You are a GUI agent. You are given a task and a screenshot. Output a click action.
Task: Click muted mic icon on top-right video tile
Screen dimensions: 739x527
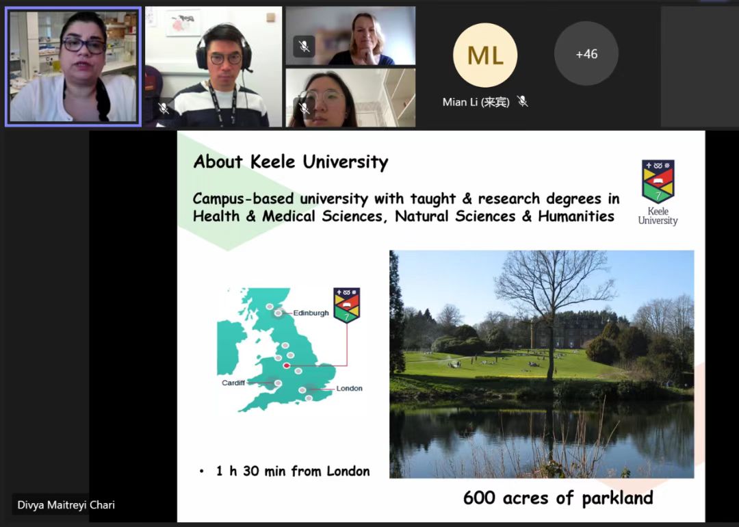(304, 46)
